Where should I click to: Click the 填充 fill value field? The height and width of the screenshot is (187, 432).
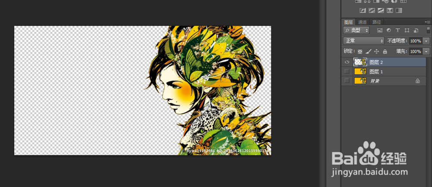pyautogui.click(x=415, y=51)
